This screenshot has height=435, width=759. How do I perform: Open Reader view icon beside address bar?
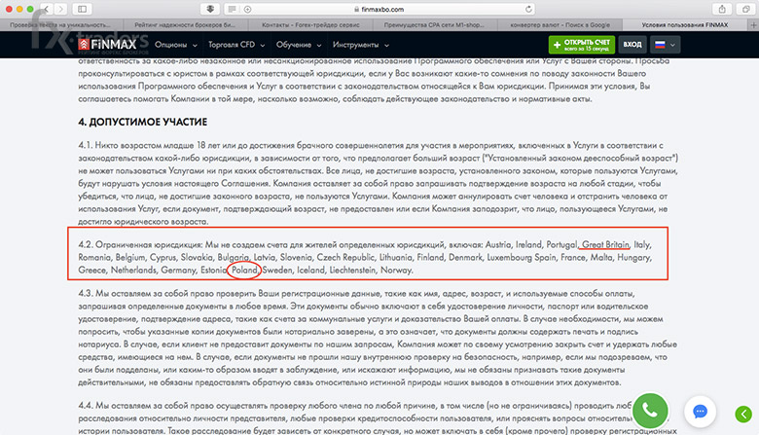point(232,9)
